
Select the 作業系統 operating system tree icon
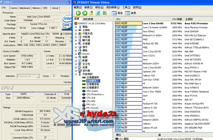(x=80, y=34)
